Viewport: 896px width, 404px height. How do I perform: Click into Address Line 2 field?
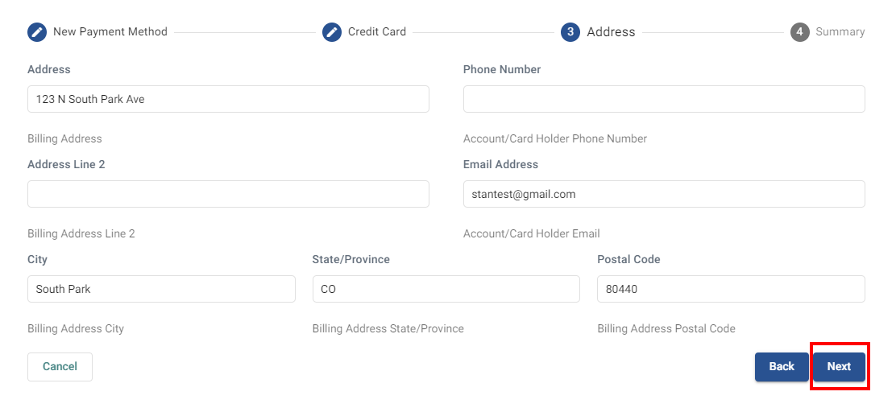tap(228, 194)
